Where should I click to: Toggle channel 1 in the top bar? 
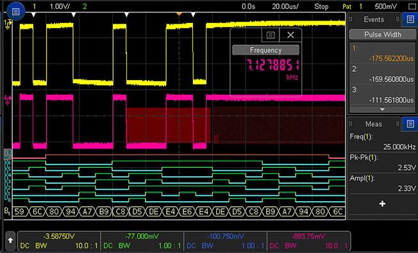pyautogui.click(x=34, y=6)
